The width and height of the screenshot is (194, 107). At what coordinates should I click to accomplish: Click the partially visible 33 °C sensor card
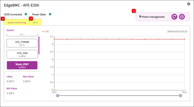pyautogui.click(x=22, y=35)
